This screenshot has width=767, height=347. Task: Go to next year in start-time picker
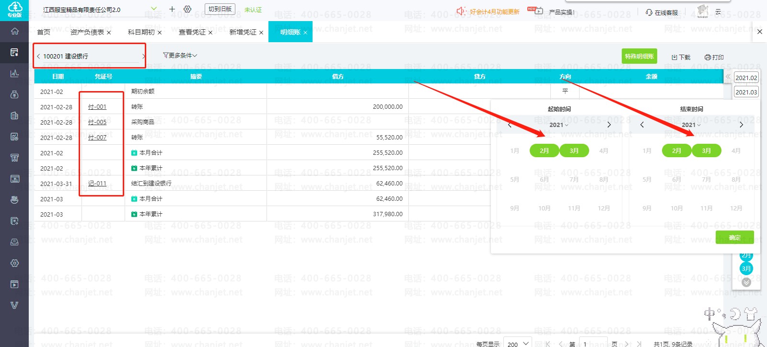click(609, 125)
